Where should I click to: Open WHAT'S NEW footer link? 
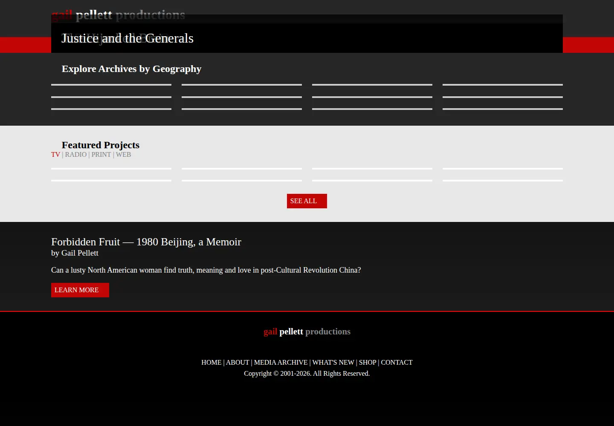tap(333, 363)
